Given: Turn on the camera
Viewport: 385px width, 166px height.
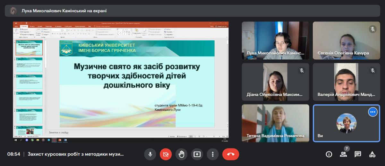Looking at the screenshot, I should point(166,154).
